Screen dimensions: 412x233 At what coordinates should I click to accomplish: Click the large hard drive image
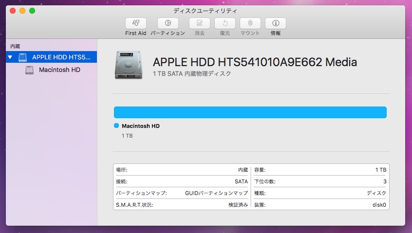tap(129, 65)
